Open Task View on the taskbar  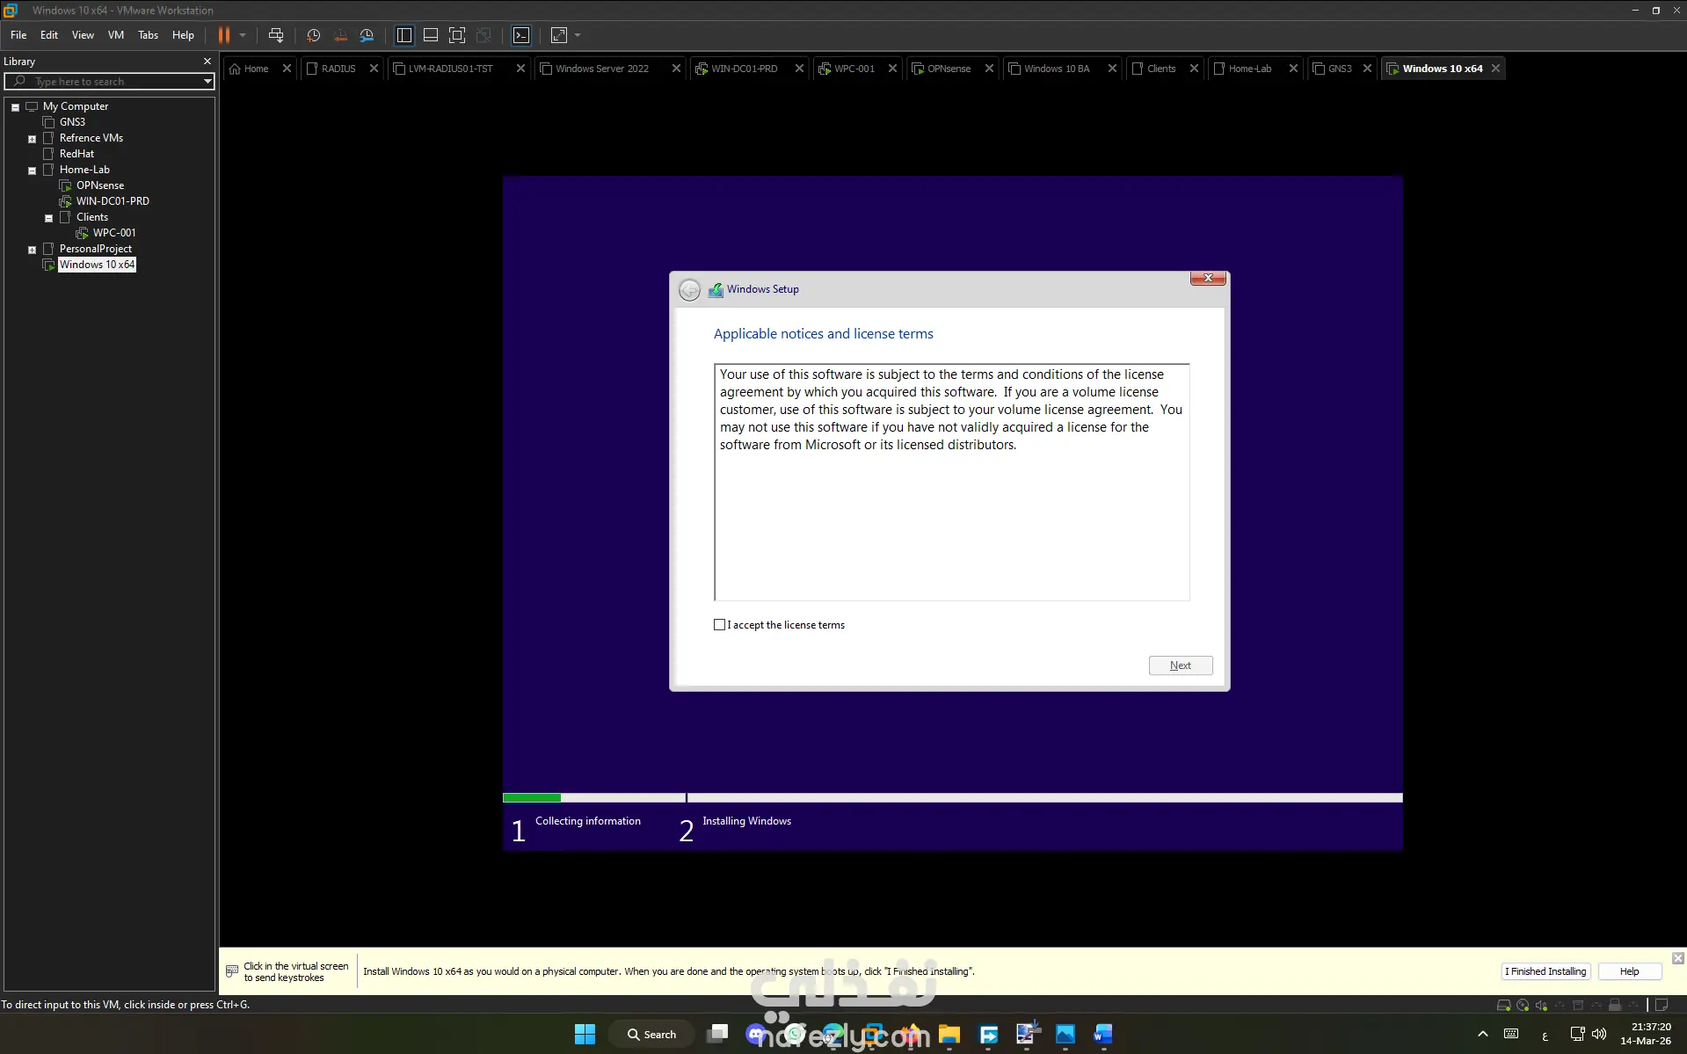point(718,1035)
